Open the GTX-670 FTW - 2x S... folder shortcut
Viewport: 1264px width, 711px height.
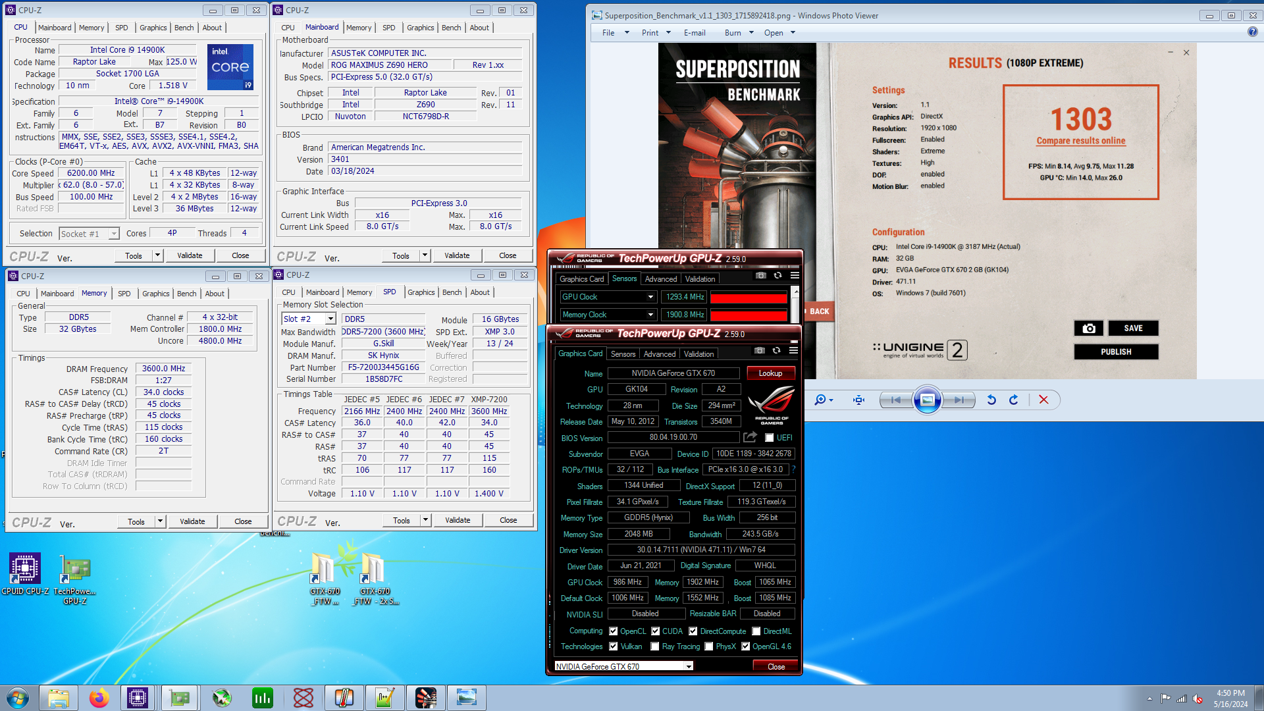tap(375, 579)
